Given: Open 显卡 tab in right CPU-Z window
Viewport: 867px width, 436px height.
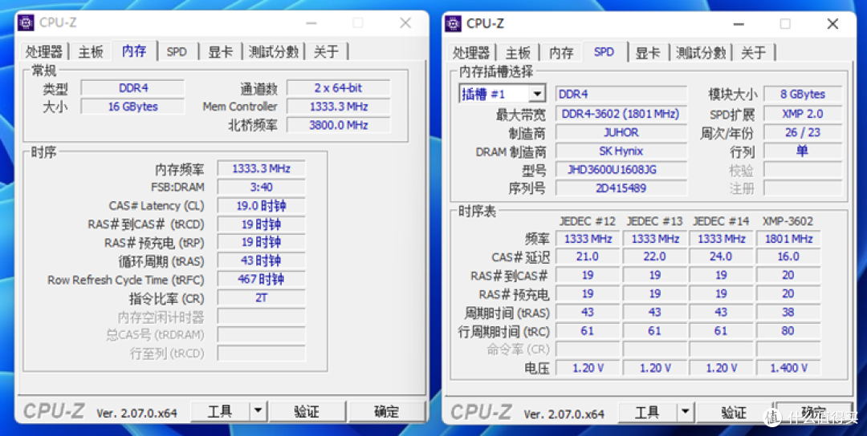Looking at the screenshot, I should (648, 53).
